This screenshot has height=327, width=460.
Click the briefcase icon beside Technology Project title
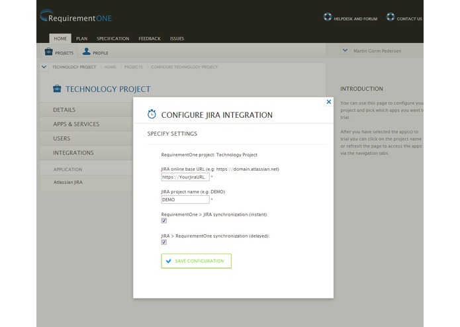pos(57,89)
